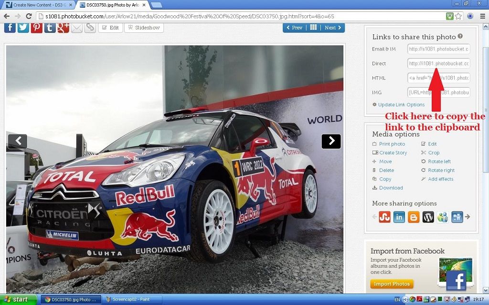Click the green extension icon in address bar
Image resolution: width=489 pixels, height=305 pixels.
pyautogui.click(x=449, y=16)
